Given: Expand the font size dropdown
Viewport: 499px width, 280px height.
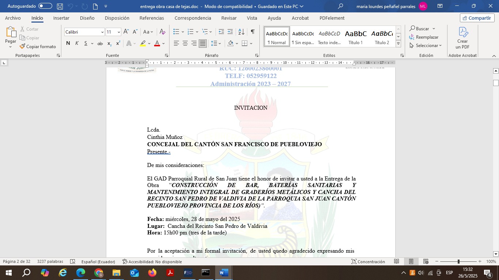Looking at the screenshot, I should pyautogui.click(x=119, y=32).
